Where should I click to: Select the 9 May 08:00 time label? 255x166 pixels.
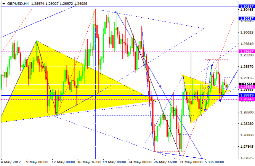[37, 162]
